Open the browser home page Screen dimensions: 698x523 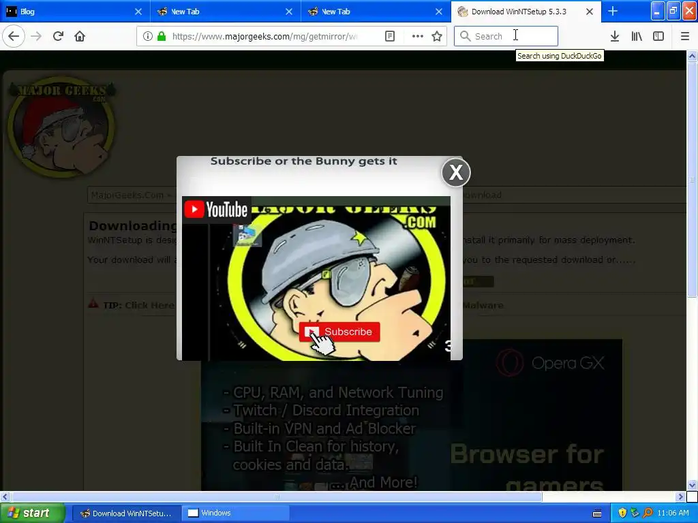(x=80, y=36)
